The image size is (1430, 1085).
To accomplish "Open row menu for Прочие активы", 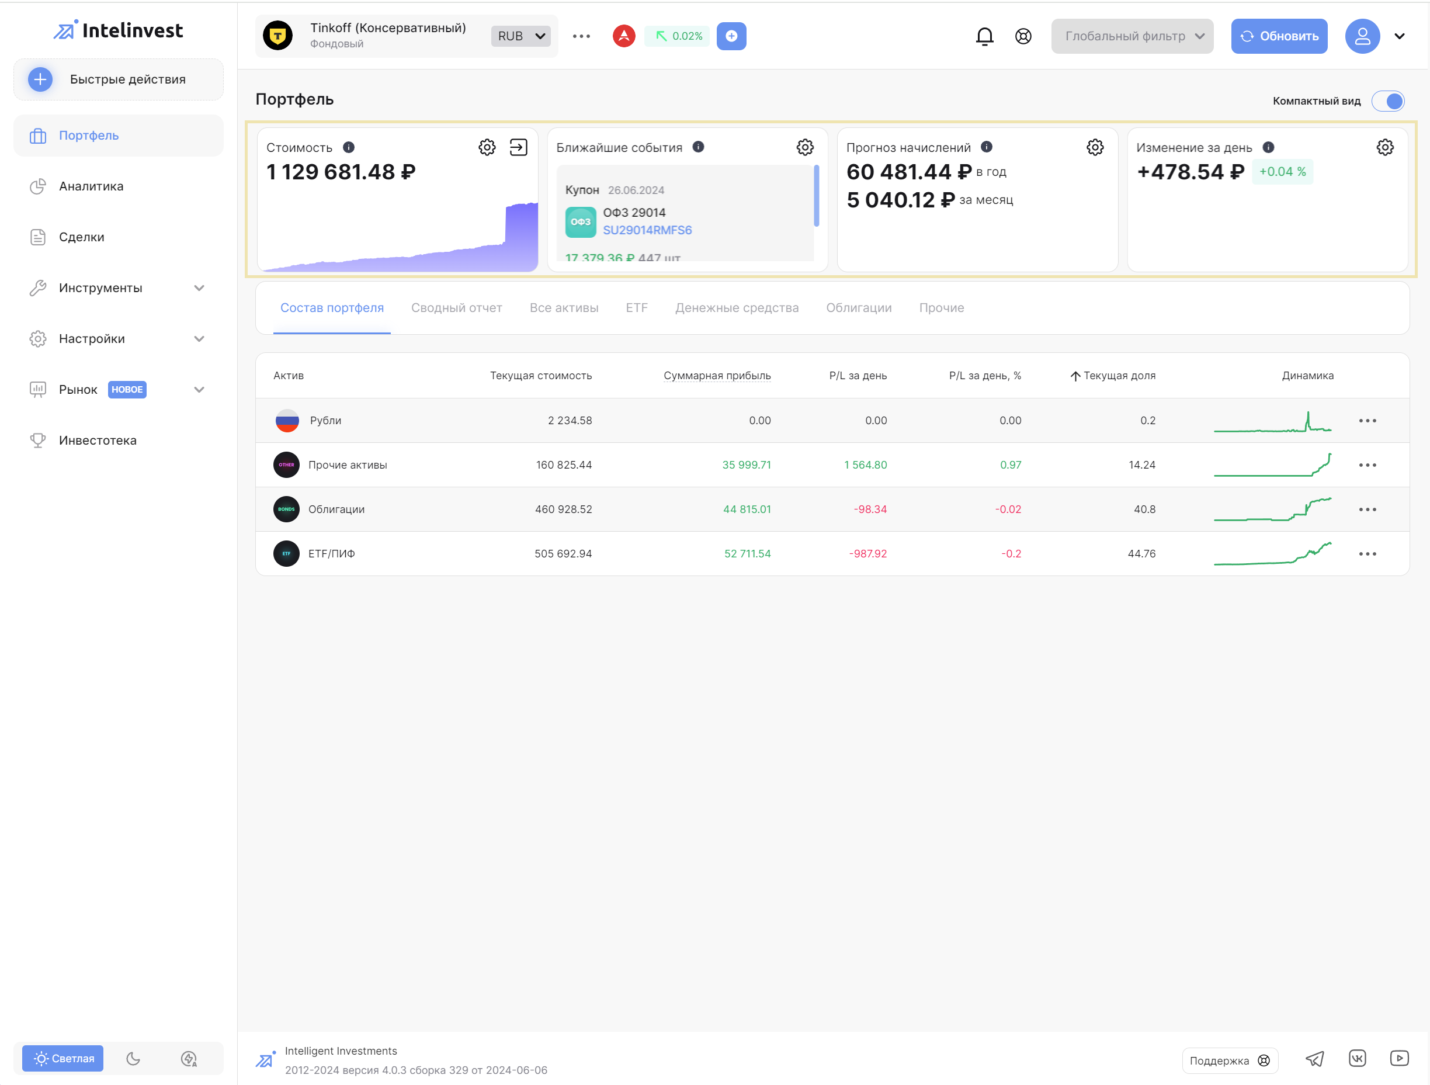I will [x=1367, y=466].
